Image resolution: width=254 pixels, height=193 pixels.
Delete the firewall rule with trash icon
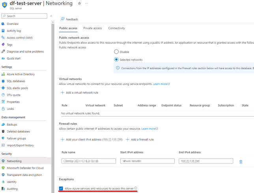coord(241,162)
